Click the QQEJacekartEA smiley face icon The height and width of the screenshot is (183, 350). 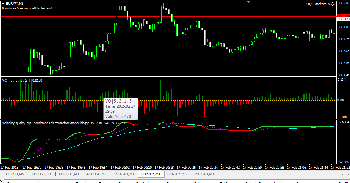pos(332,4)
